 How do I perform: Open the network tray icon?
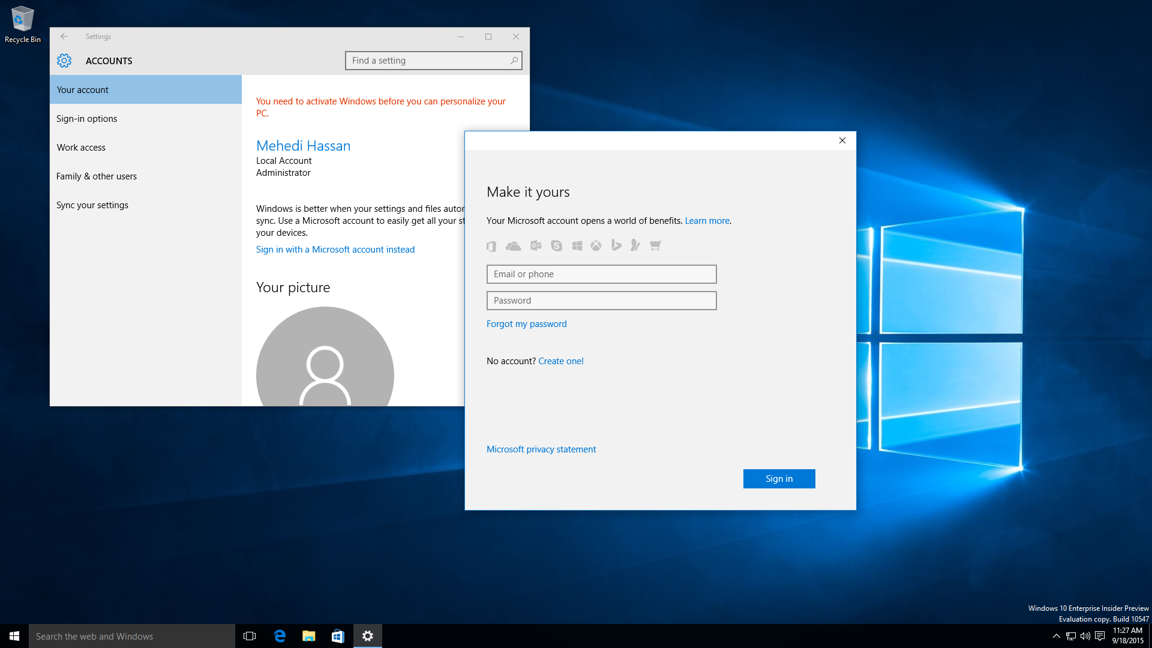click(x=1071, y=636)
